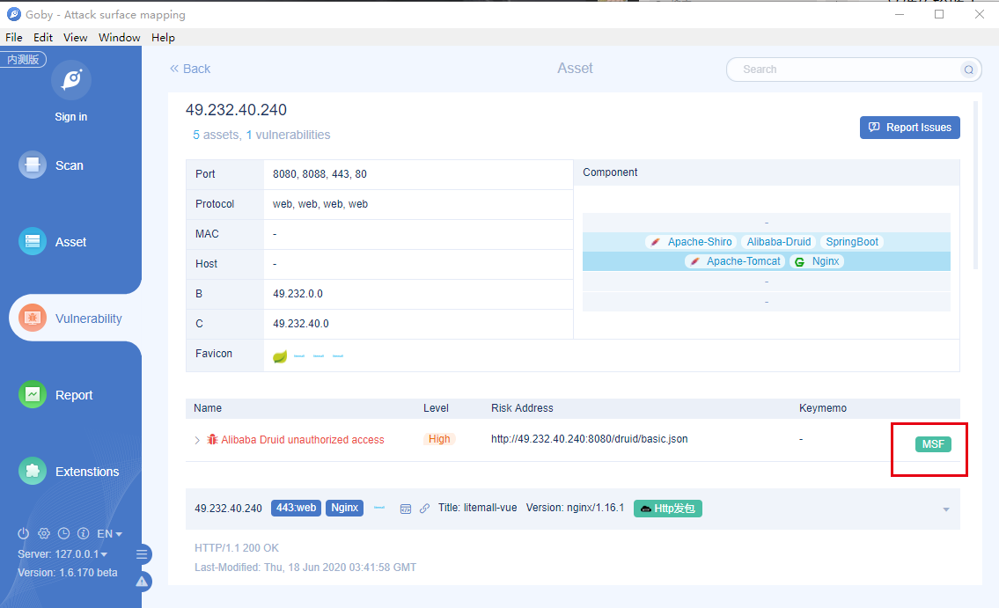Click the High severity badge
The width and height of the screenshot is (999, 608).
point(439,439)
